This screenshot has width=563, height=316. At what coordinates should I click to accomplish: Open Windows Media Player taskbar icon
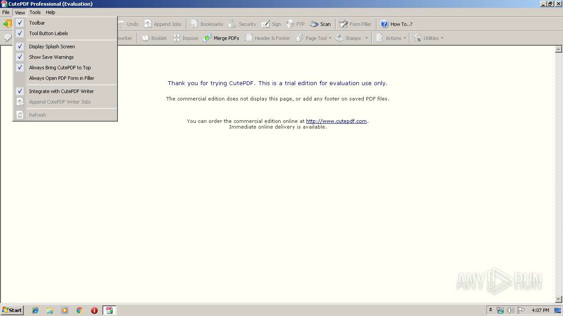65,310
